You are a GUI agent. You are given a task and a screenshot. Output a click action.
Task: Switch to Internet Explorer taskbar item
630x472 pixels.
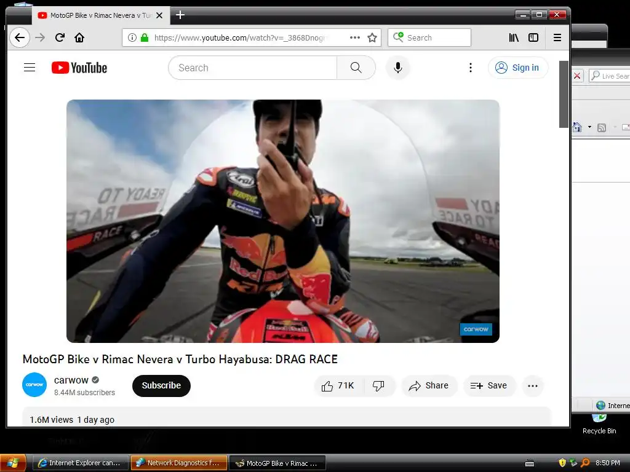pyautogui.click(x=81, y=463)
